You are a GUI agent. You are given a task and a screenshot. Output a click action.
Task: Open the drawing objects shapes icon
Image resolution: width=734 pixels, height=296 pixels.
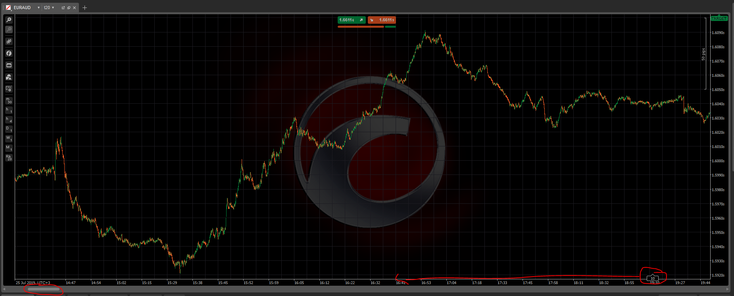[x=9, y=77]
